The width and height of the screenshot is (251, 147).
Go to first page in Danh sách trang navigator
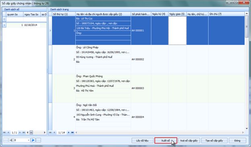point(50,133)
